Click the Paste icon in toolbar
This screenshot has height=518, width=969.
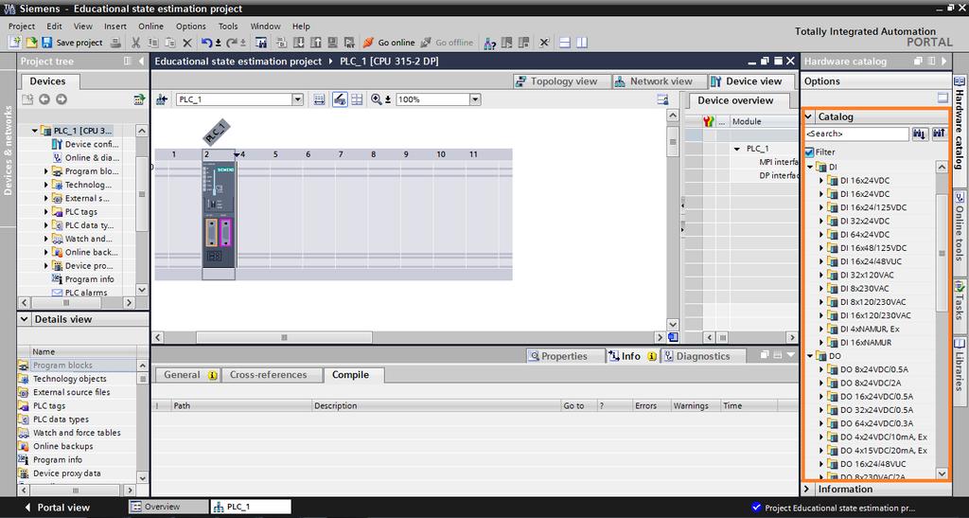pos(170,43)
